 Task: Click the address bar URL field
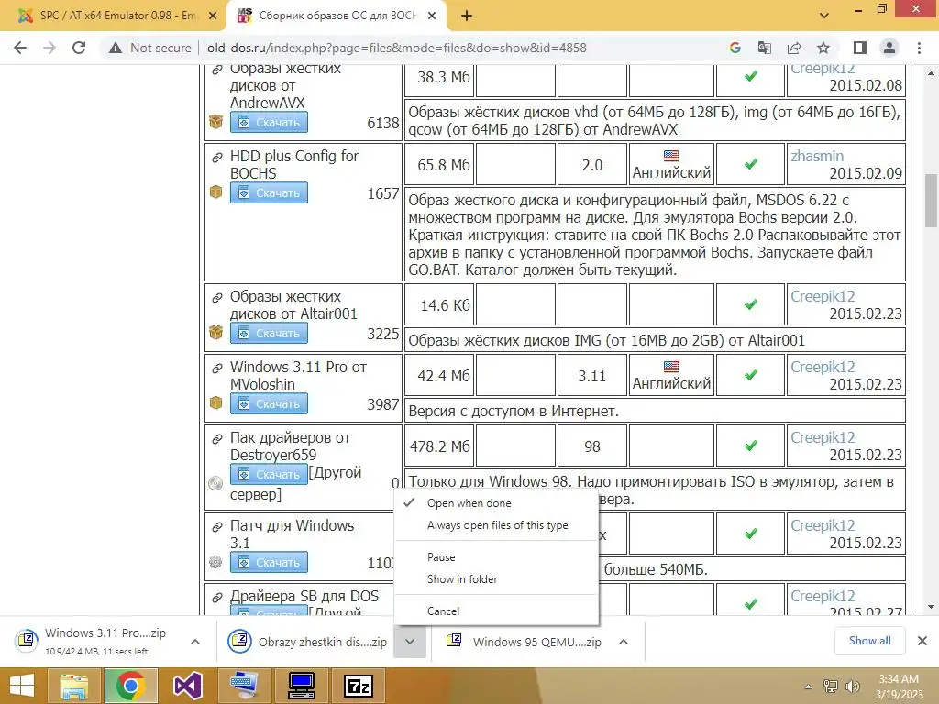pos(396,48)
